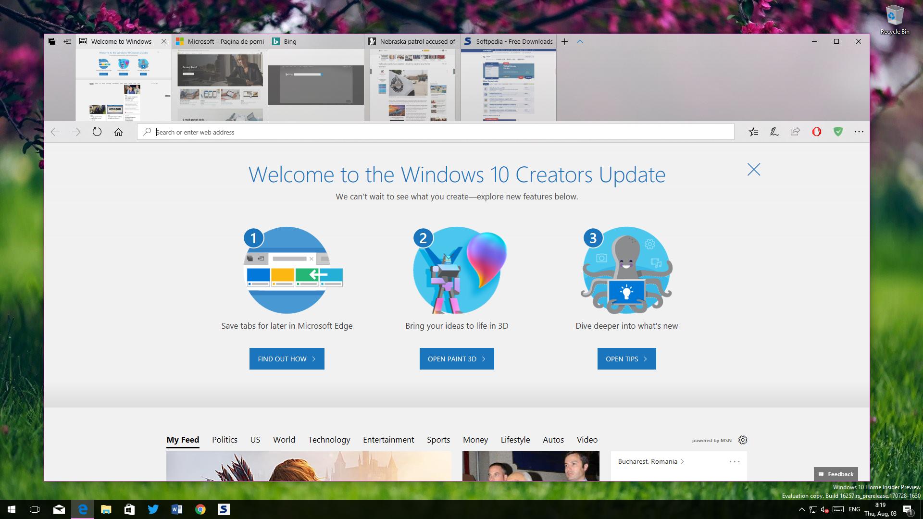Open the set-aside tabs view icon
923x519 pixels.
coord(52,41)
